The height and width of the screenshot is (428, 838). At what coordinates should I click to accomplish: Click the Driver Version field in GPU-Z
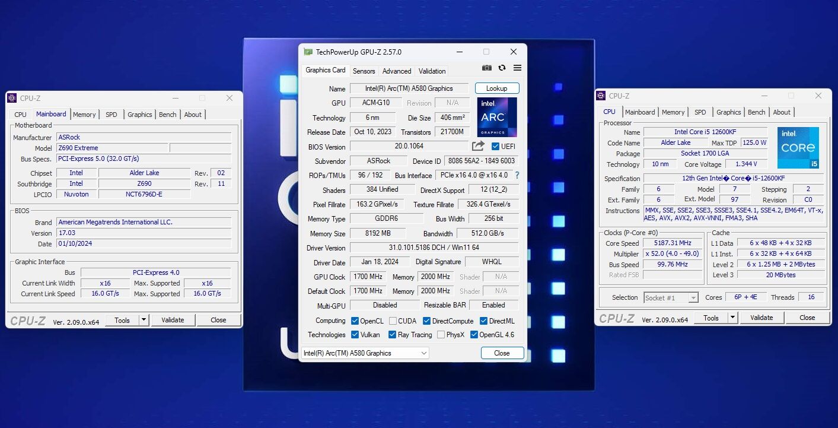(x=434, y=248)
